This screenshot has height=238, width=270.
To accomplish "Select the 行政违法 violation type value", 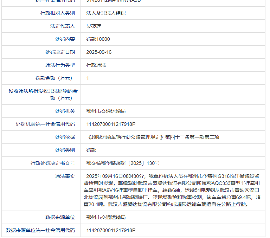I will coord(96,65).
